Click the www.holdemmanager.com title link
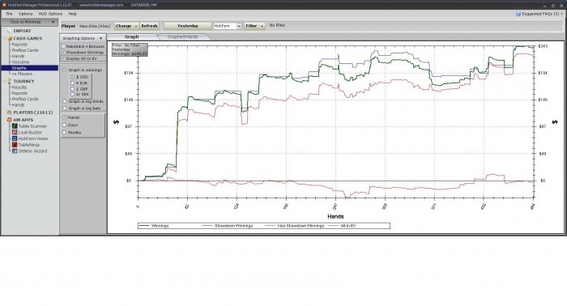The image size is (567, 306). tap(101, 5)
